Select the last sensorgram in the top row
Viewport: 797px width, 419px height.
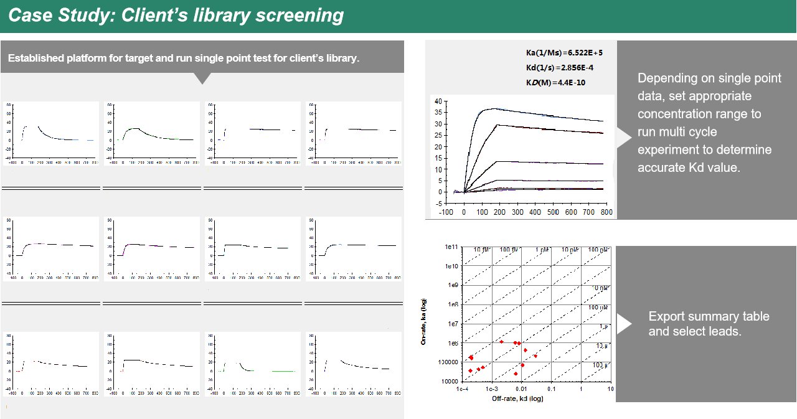coord(354,133)
